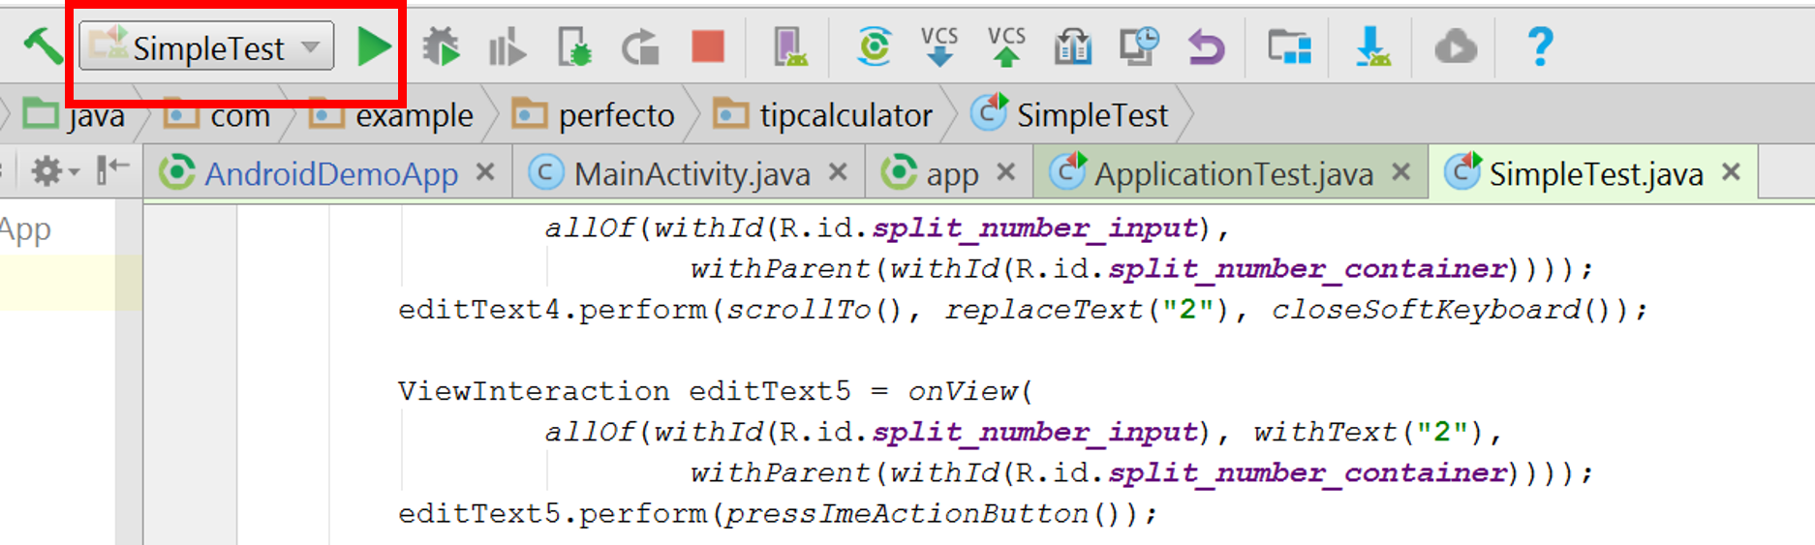Image resolution: width=1815 pixels, height=545 pixels.
Task: Collapse the project tool window panel
Action: (x=112, y=170)
